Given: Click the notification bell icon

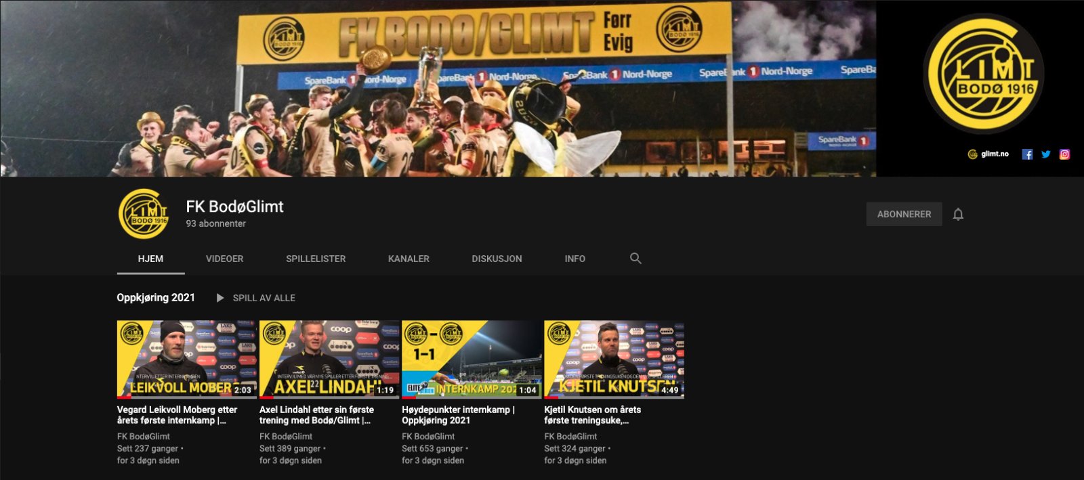Looking at the screenshot, I should coord(958,215).
